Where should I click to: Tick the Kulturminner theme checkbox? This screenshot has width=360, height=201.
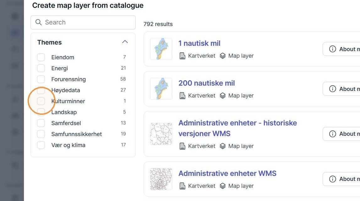click(41, 101)
